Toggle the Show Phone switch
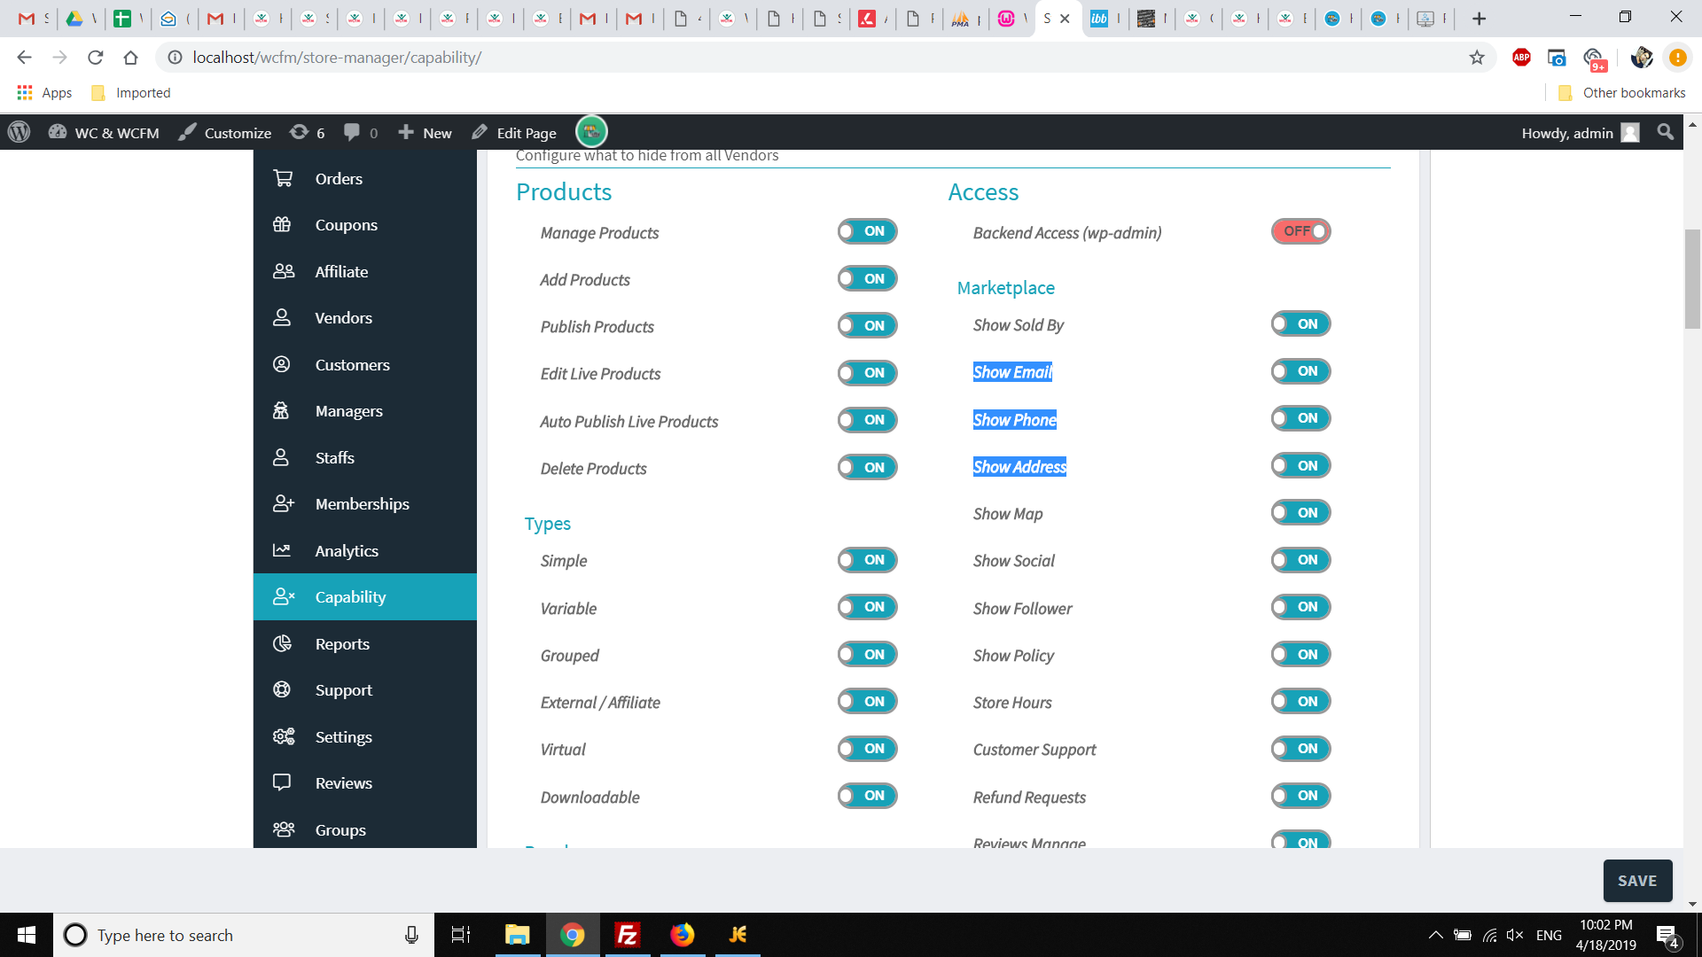This screenshot has width=1702, height=957. [x=1300, y=418]
